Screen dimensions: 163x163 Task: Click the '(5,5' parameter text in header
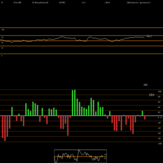[x=84, y=3]
